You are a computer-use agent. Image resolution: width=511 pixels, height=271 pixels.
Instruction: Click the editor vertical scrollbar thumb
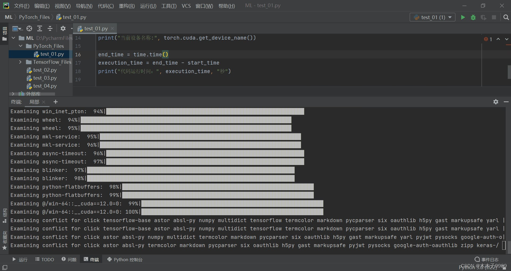[509, 72]
